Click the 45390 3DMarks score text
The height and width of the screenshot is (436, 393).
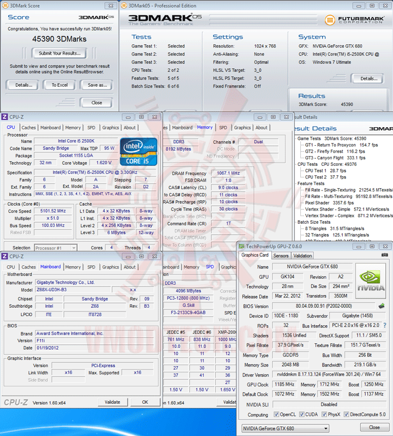click(59, 39)
